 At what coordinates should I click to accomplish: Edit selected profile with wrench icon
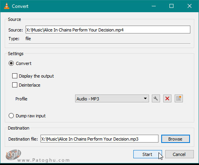click(156, 98)
